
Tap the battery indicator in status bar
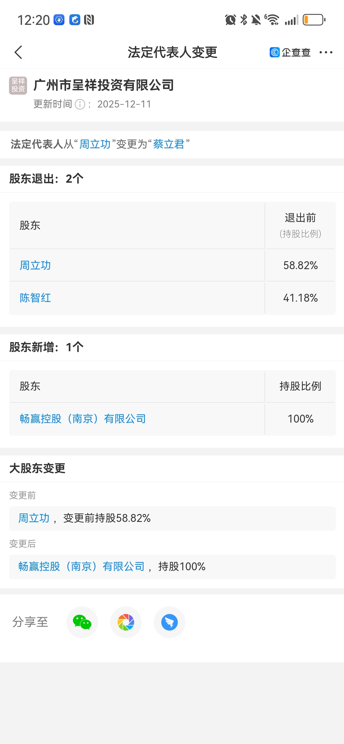coord(314,20)
